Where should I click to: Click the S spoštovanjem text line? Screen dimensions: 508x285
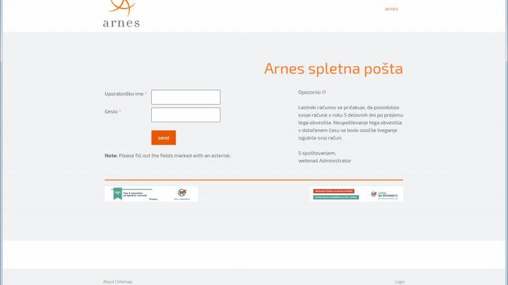pos(317,153)
